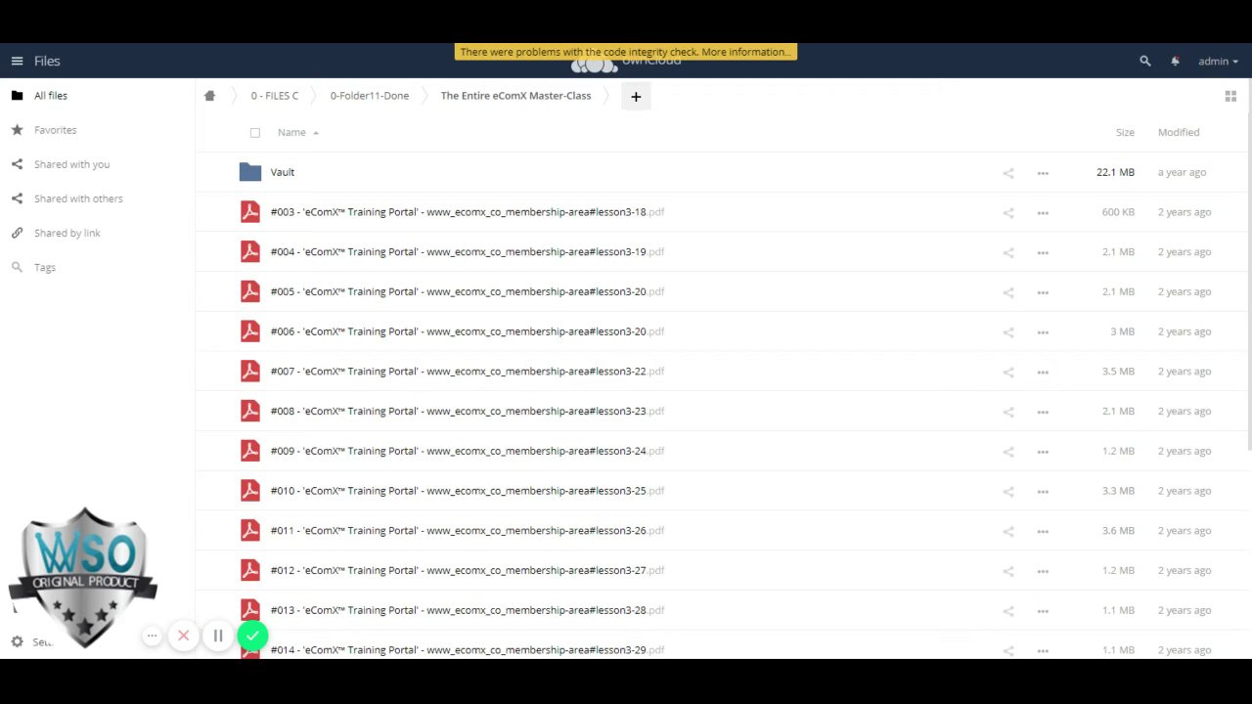This screenshot has height=704, width=1252.
Task: Navigate to '0 - FILES C' breadcrumb
Action: point(275,96)
